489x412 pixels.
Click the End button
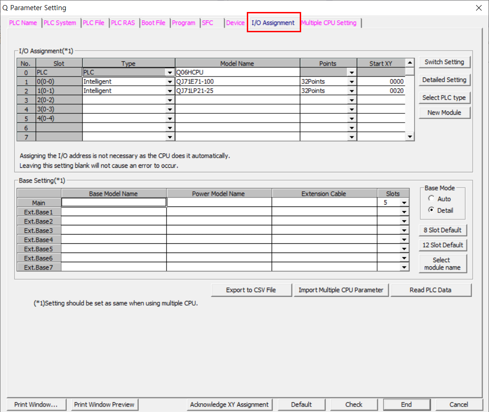coord(407,405)
